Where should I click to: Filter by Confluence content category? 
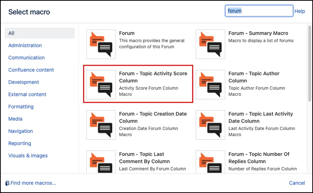click(31, 70)
